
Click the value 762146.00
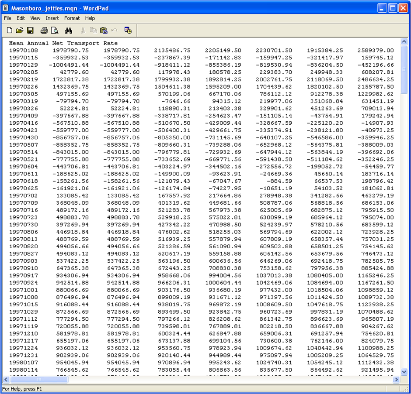pos(327,341)
